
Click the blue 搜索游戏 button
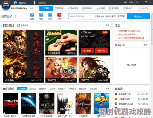tap(138, 16)
